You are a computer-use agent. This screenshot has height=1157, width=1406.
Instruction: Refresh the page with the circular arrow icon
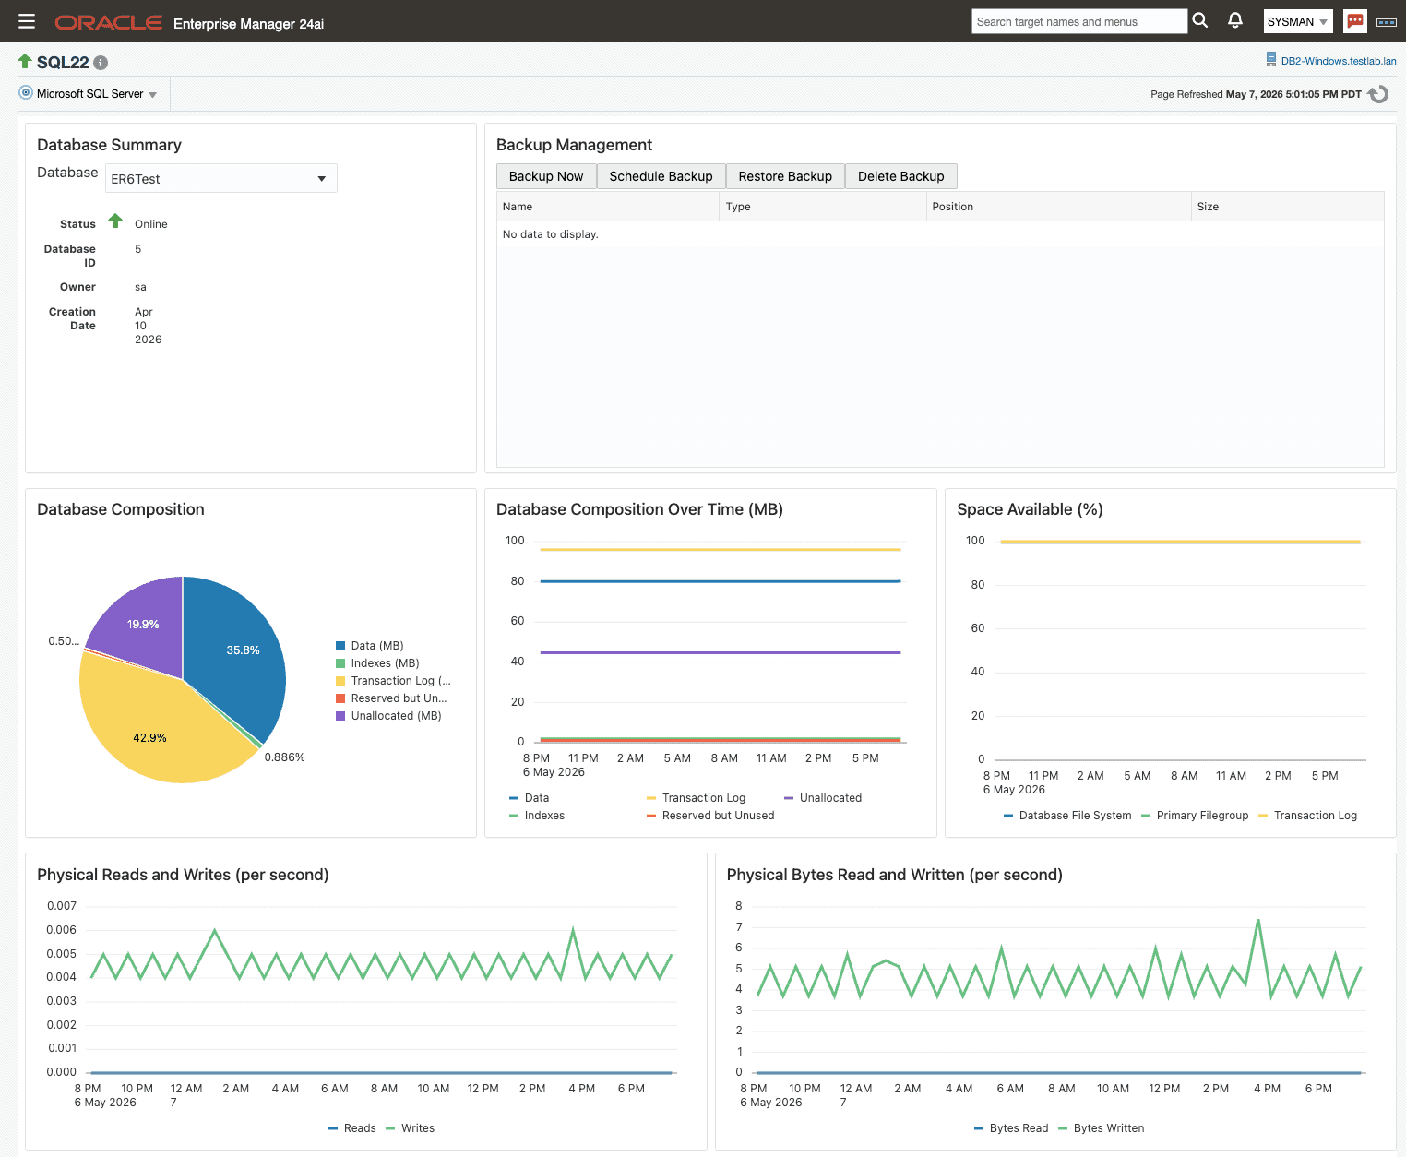tap(1378, 94)
